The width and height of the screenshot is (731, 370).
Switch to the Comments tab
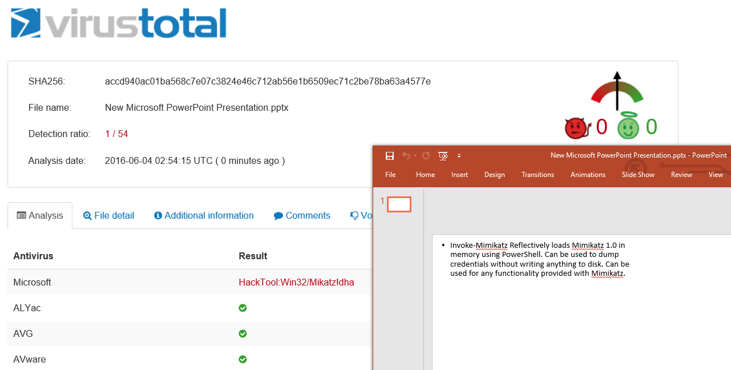click(x=302, y=215)
